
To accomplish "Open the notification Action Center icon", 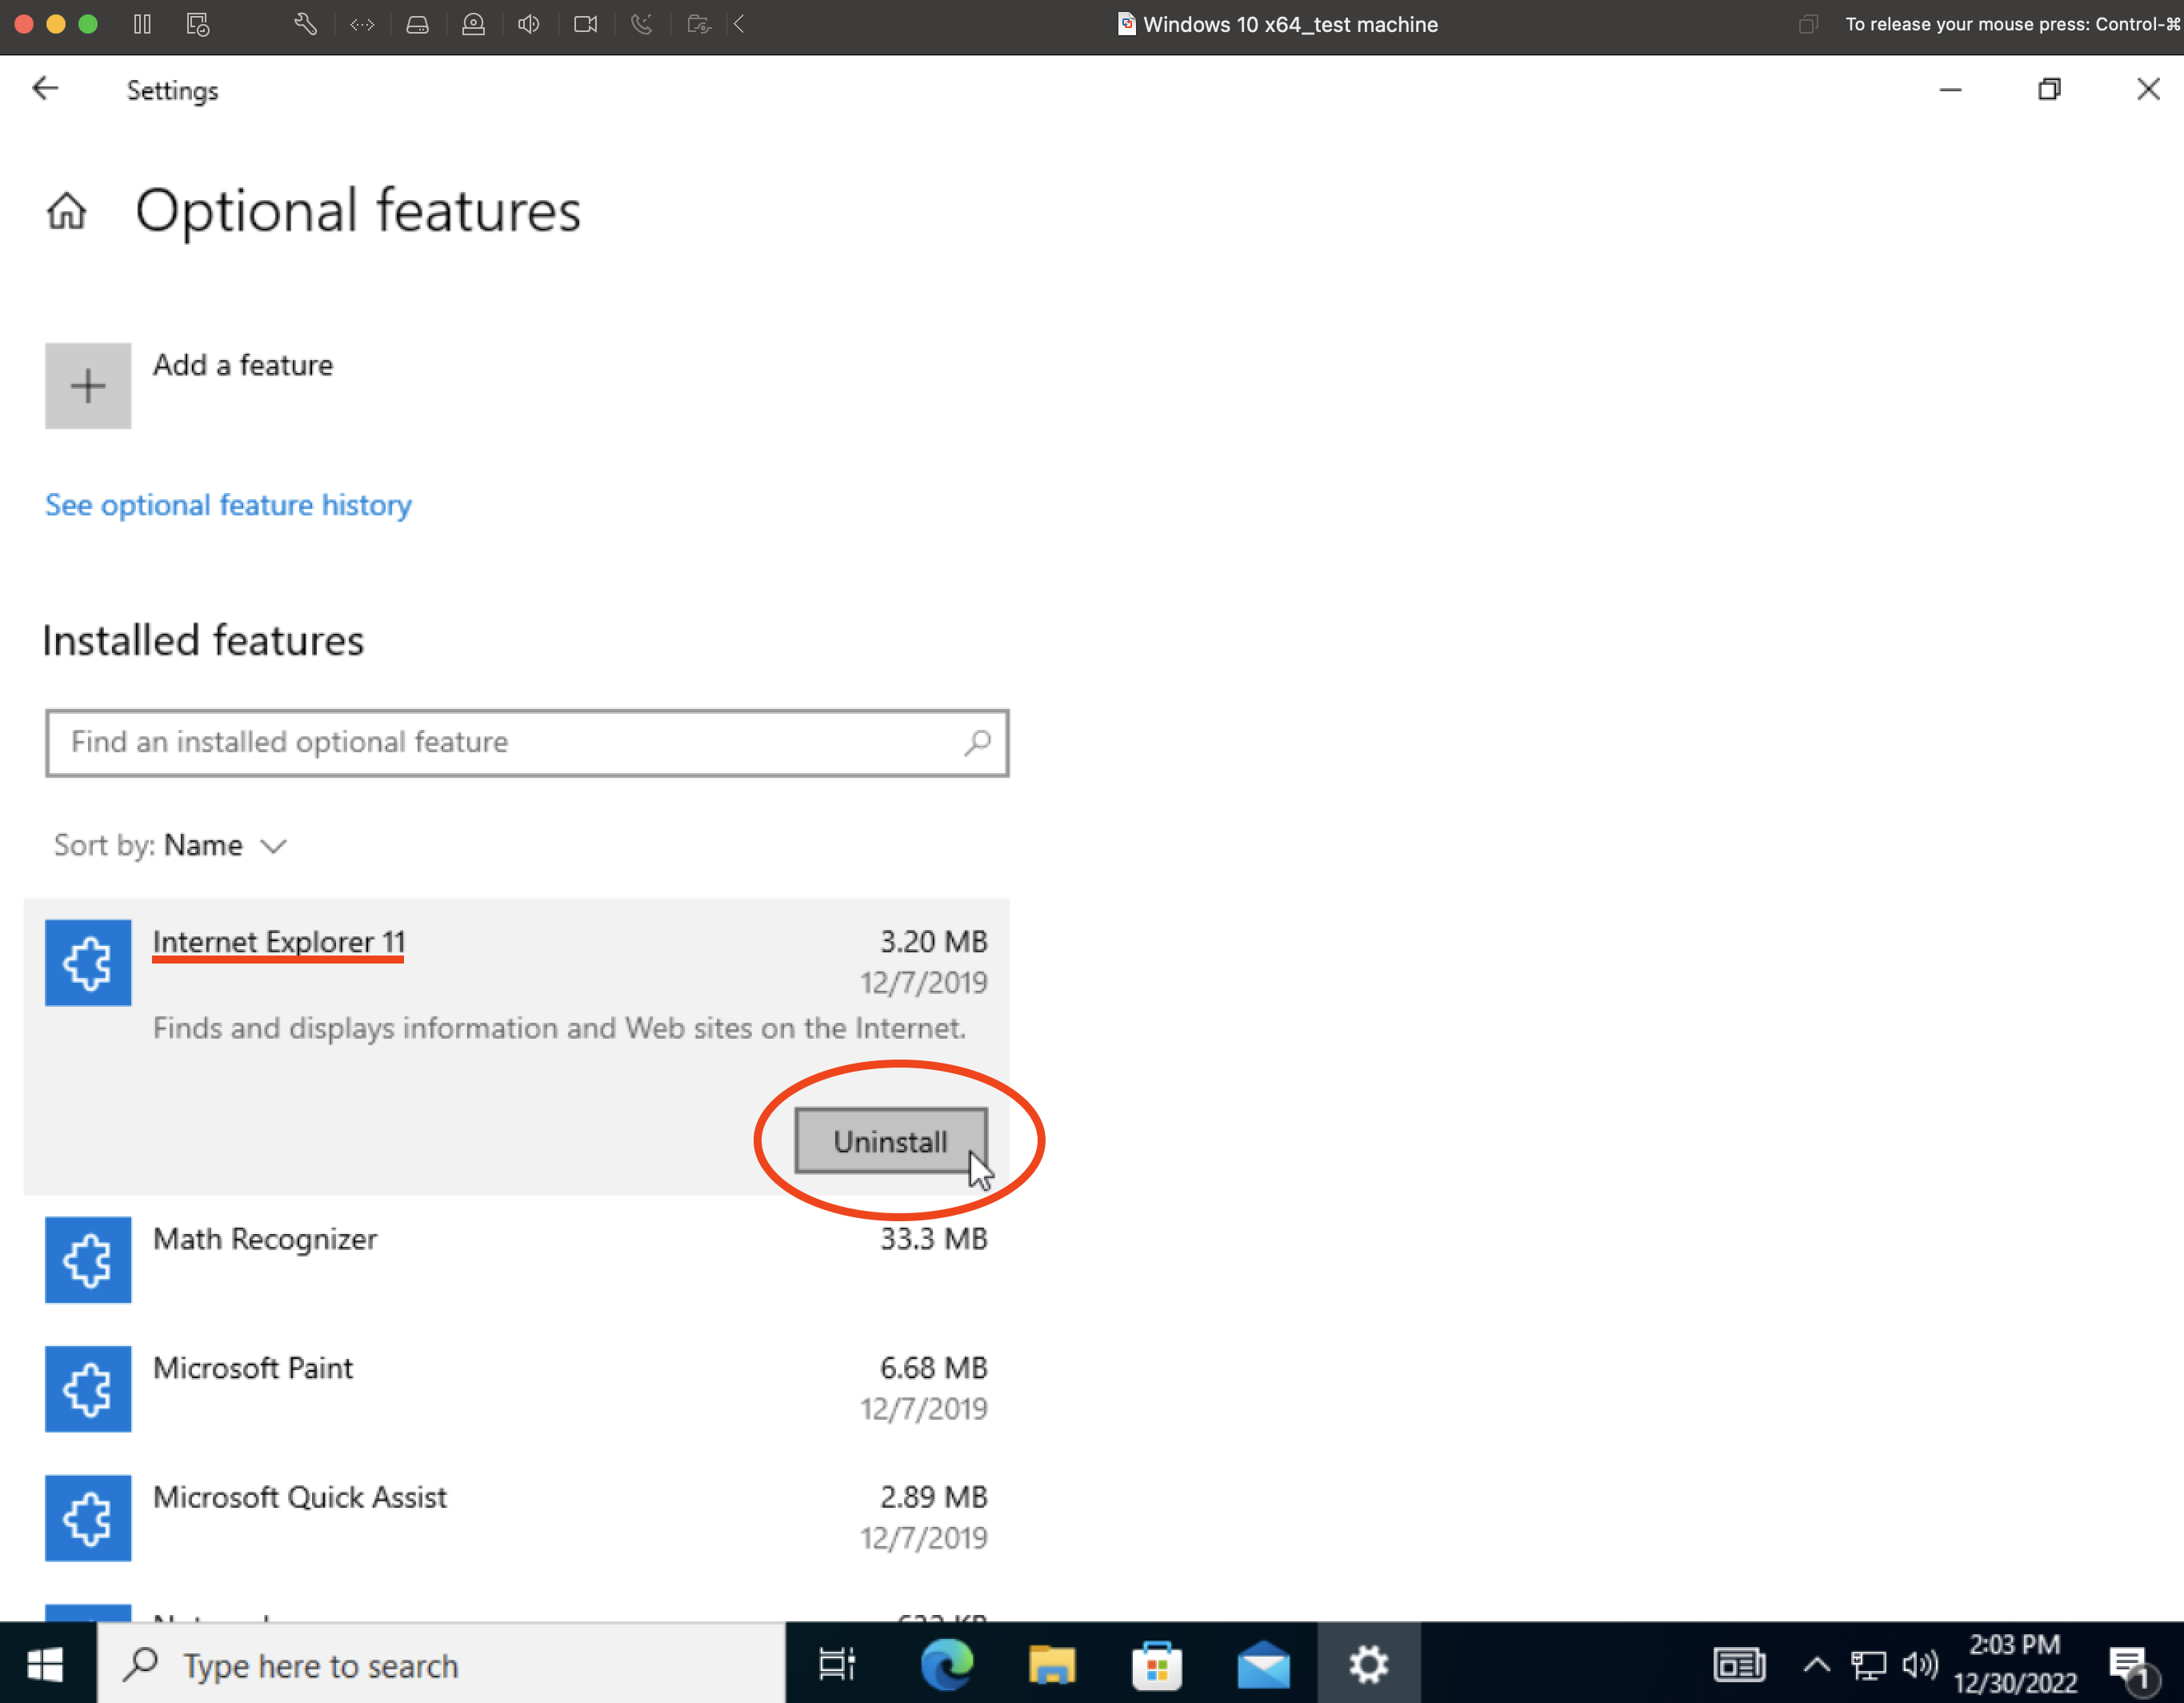I will 2133,1667.
